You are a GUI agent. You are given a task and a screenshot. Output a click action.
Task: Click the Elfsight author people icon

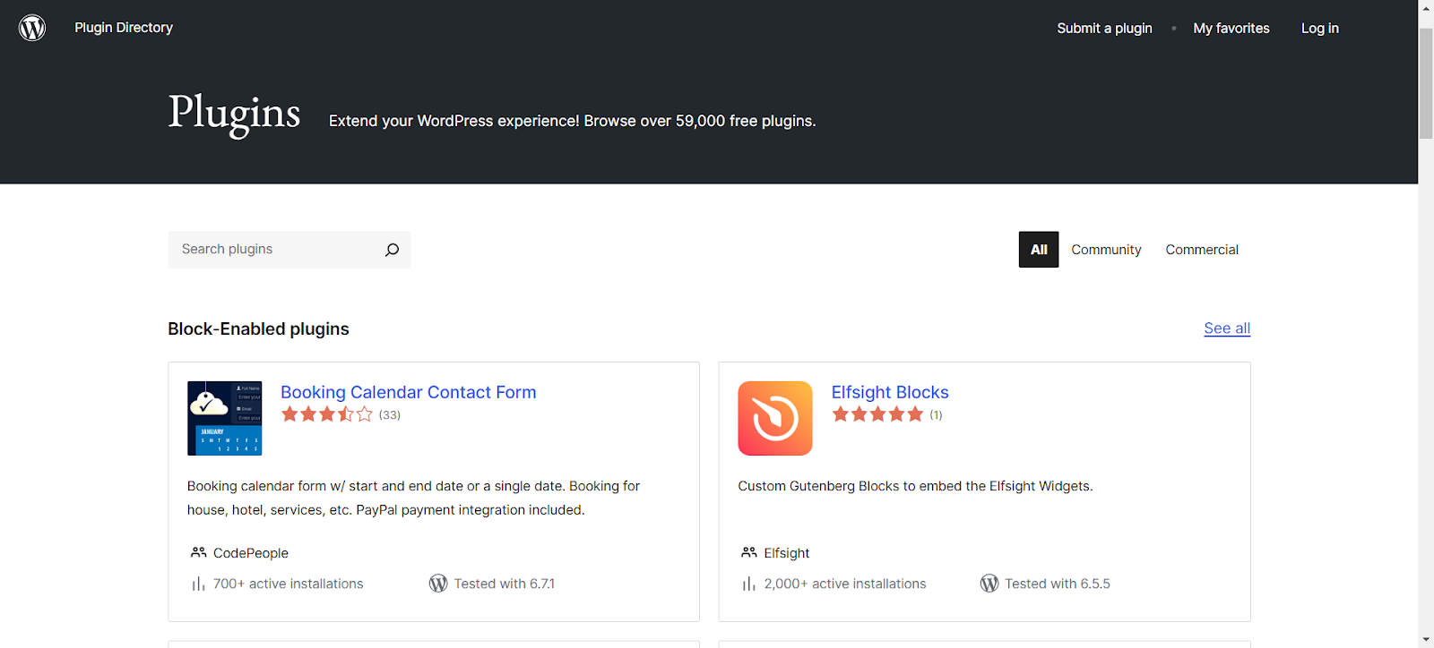(x=749, y=552)
